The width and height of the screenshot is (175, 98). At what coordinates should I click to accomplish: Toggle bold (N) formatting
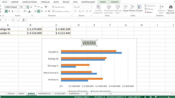[x=6, y=11]
